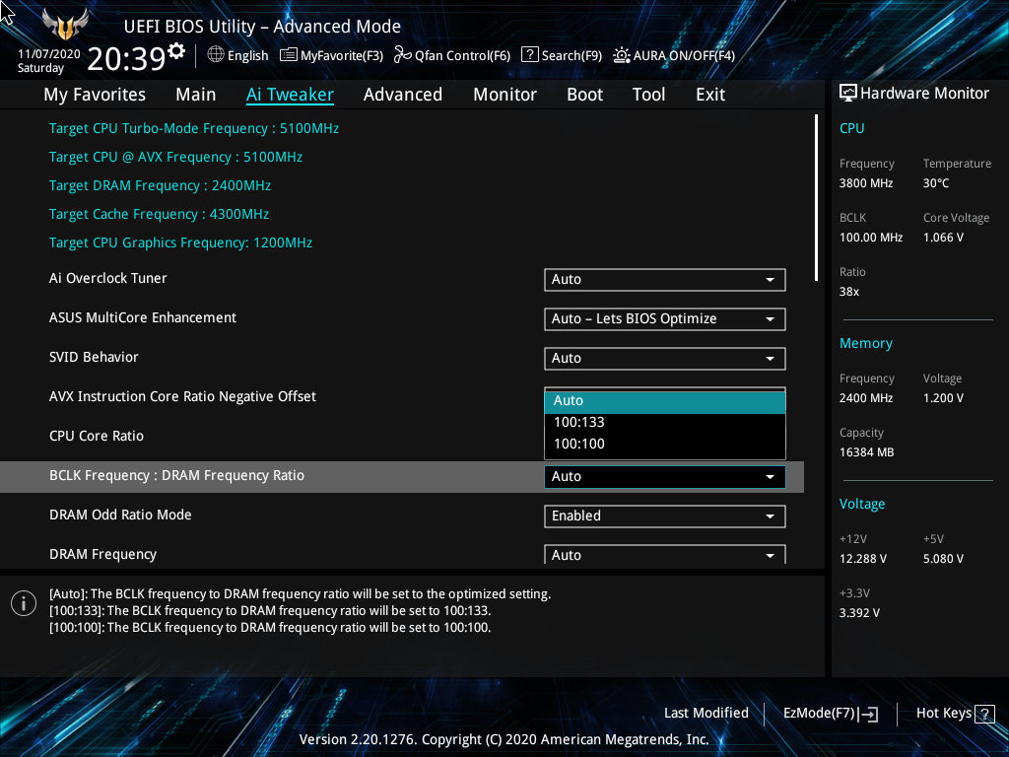Image resolution: width=1009 pixels, height=757 pixels.
Task: Click Target Cache Frequency : 4300MHz line
Action: 159,214
